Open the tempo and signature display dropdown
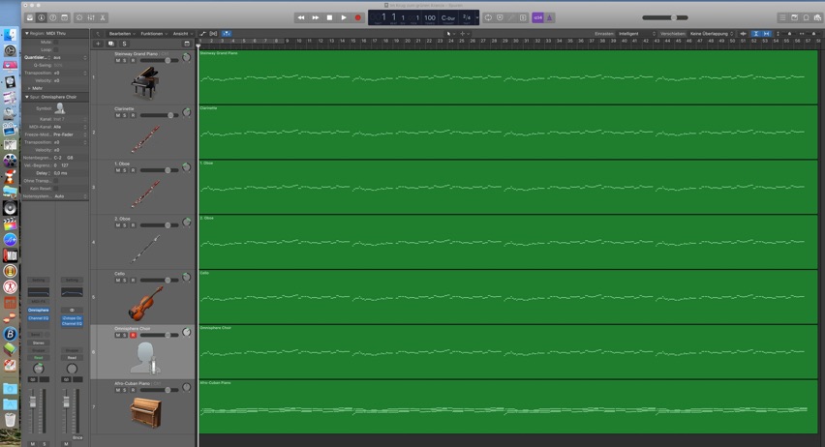 coord(477,17)
